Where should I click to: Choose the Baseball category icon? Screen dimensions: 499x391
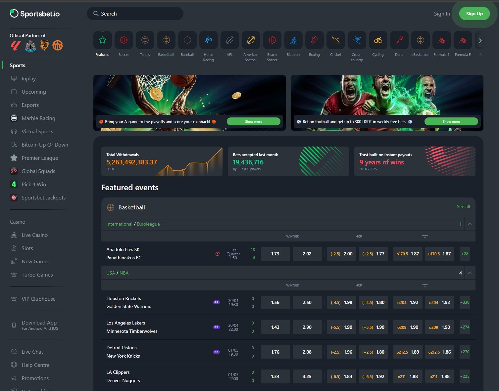tap(187, 40)
